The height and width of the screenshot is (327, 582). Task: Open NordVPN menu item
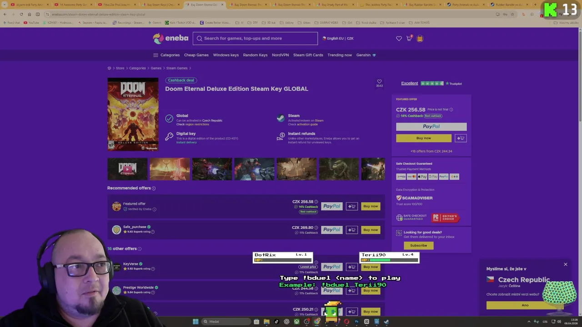pos(280,55)
